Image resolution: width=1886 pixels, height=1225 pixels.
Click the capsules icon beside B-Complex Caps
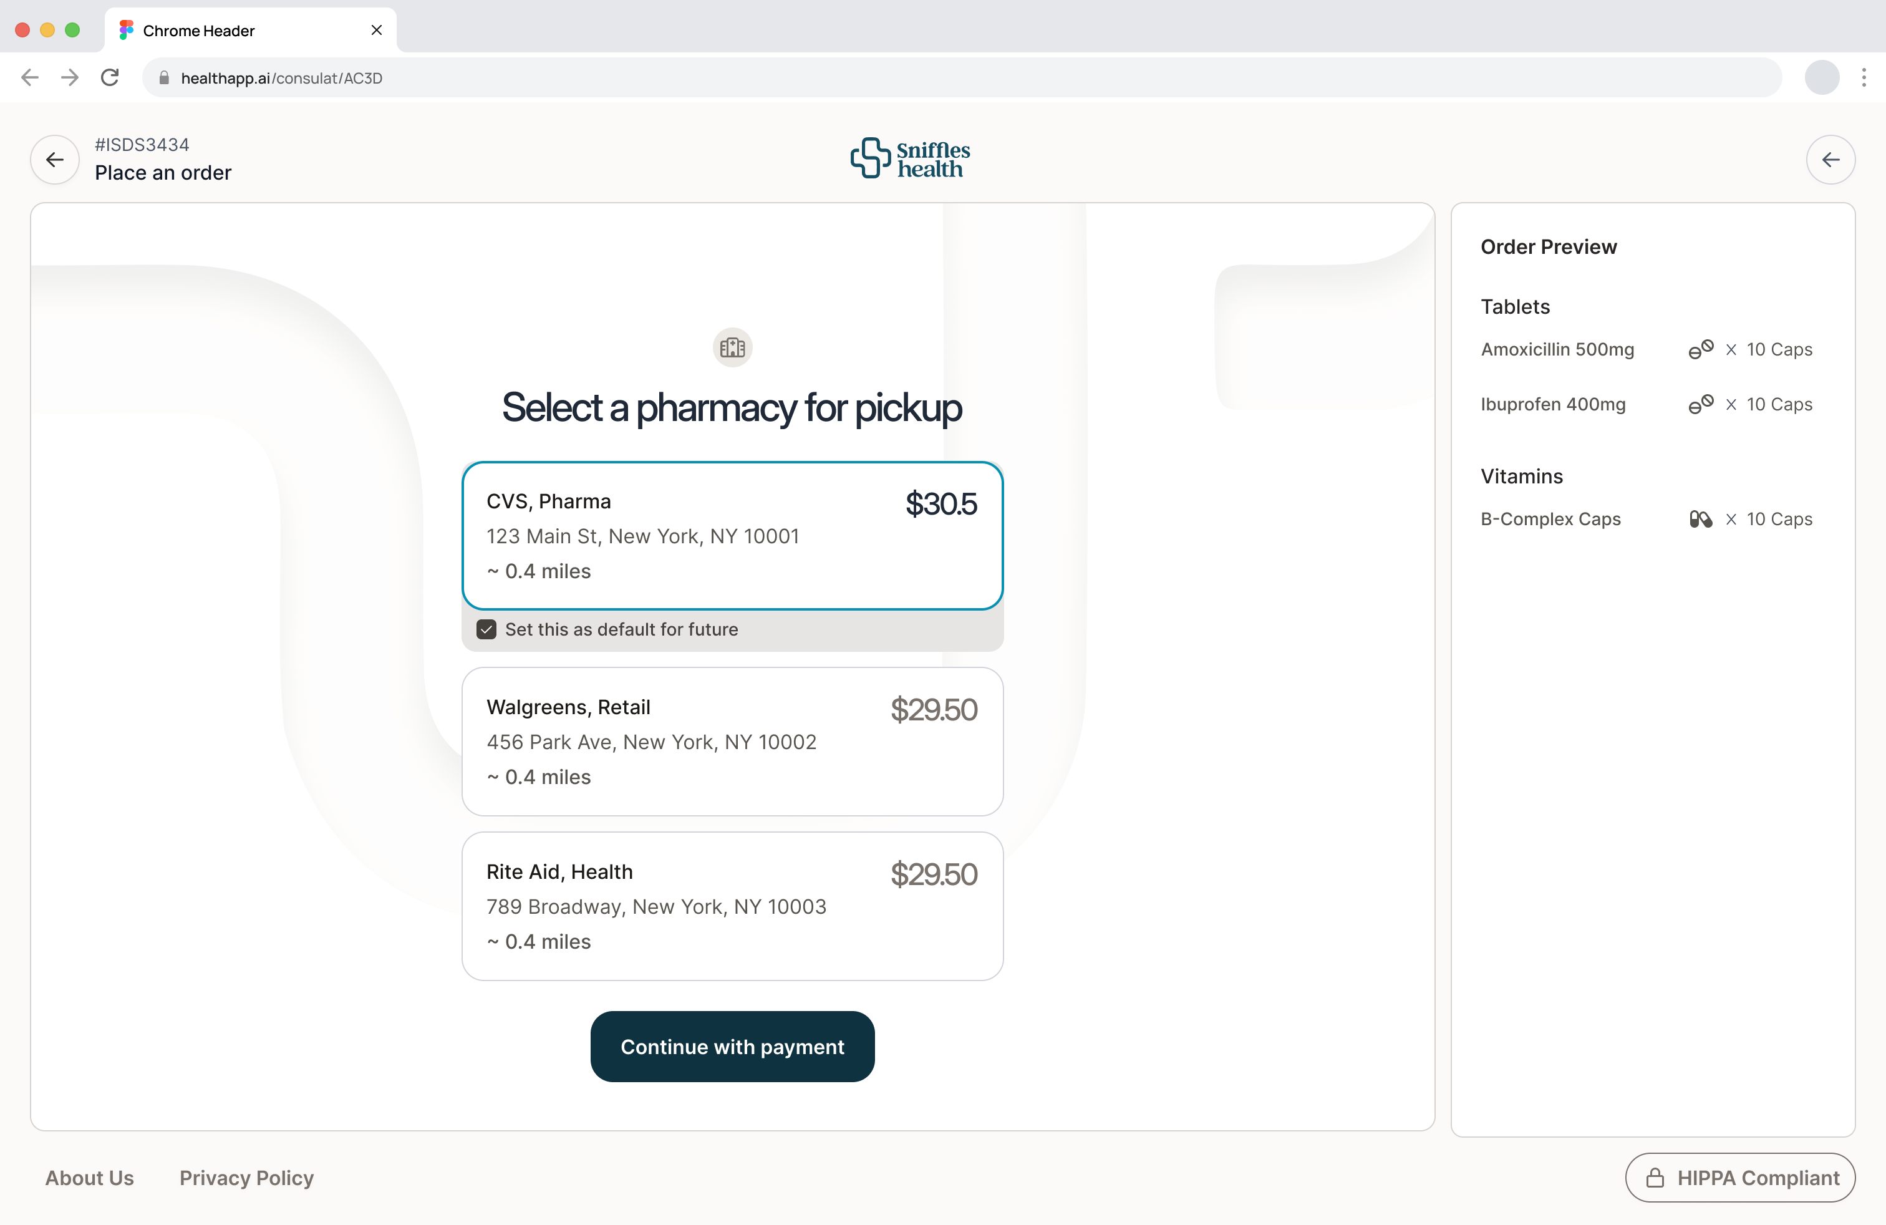point(1701,519)
